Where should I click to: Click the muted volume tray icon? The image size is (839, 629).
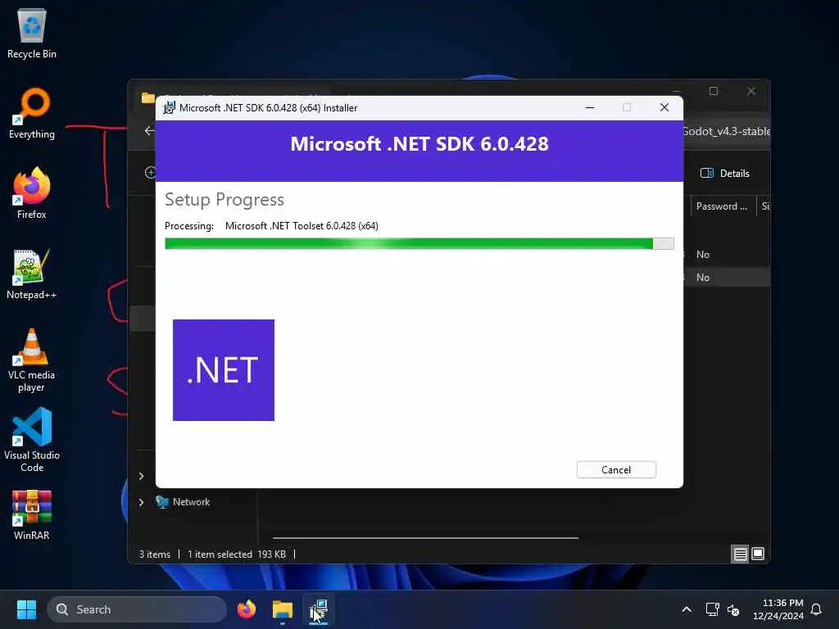tap(733, 609)
